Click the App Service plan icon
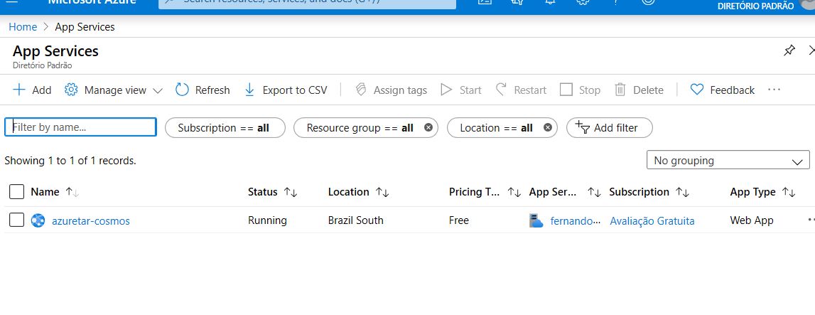The height and width of the screenshot is (315, 815). click(536, 220)
